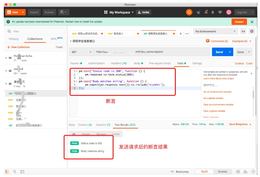Open keyboard shortcuts icon in status bar
This screenshot has height=177, width=260.
click(245, 171)
